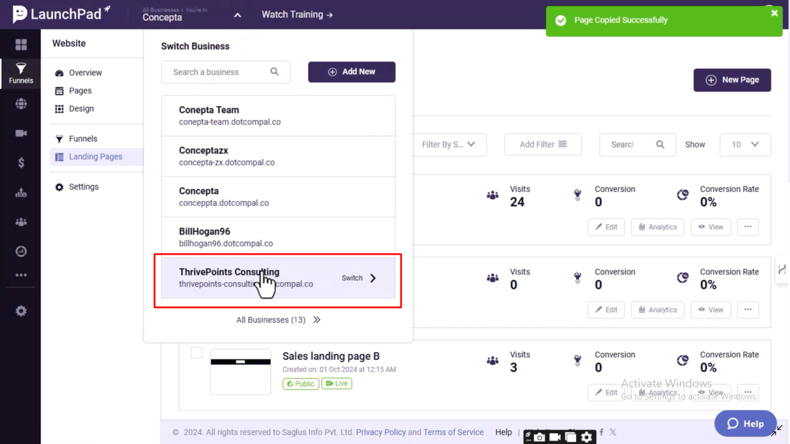Click the gear icon in the recorder toolbar

[x=587, y=437]
